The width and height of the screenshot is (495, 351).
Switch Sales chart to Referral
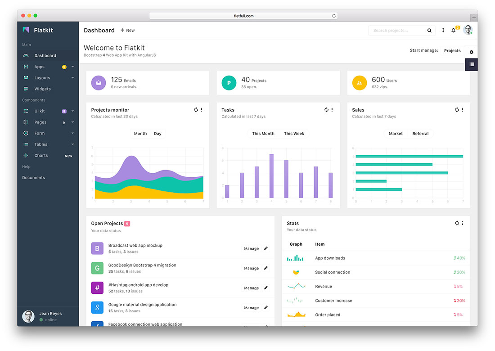point(420,133)
